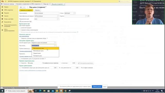Select Максимальные цены from list
Screen dimensions: 165x93
(45, 48)
